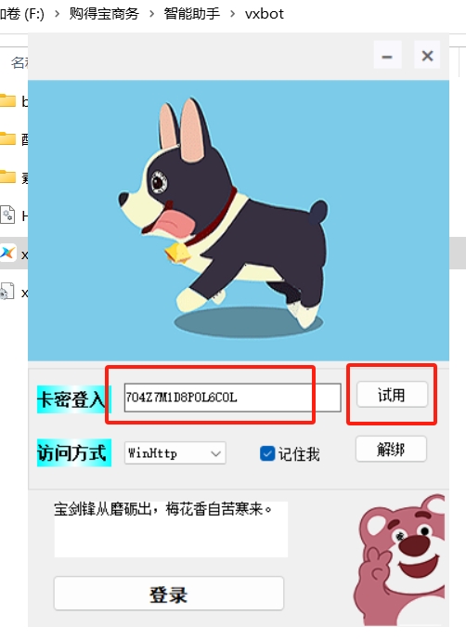This screenshot has width=466, height=640.
Task: Click the card key input field
Action: click(233, 398)
